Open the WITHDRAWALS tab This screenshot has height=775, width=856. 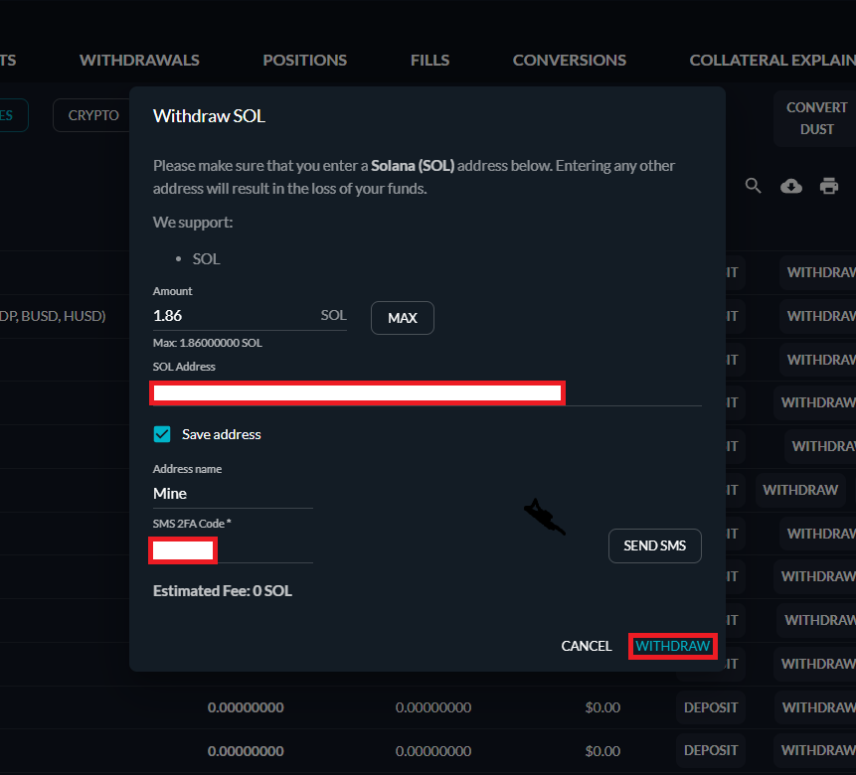pos(139,60)
